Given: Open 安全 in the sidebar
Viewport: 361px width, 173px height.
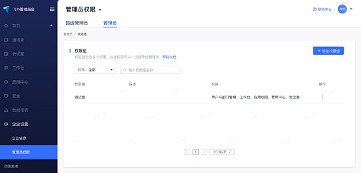Looking at the screenshot, I should point(16,96).
